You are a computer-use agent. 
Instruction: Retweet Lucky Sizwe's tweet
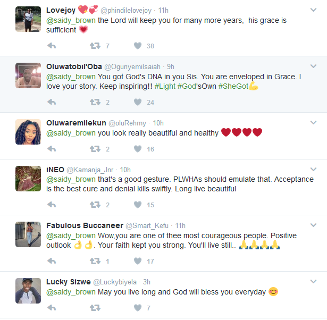point(95,308)
